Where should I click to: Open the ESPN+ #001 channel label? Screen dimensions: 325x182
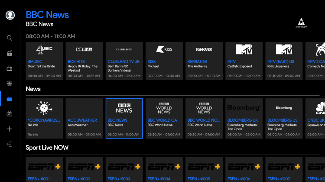(x=39, y=179)
